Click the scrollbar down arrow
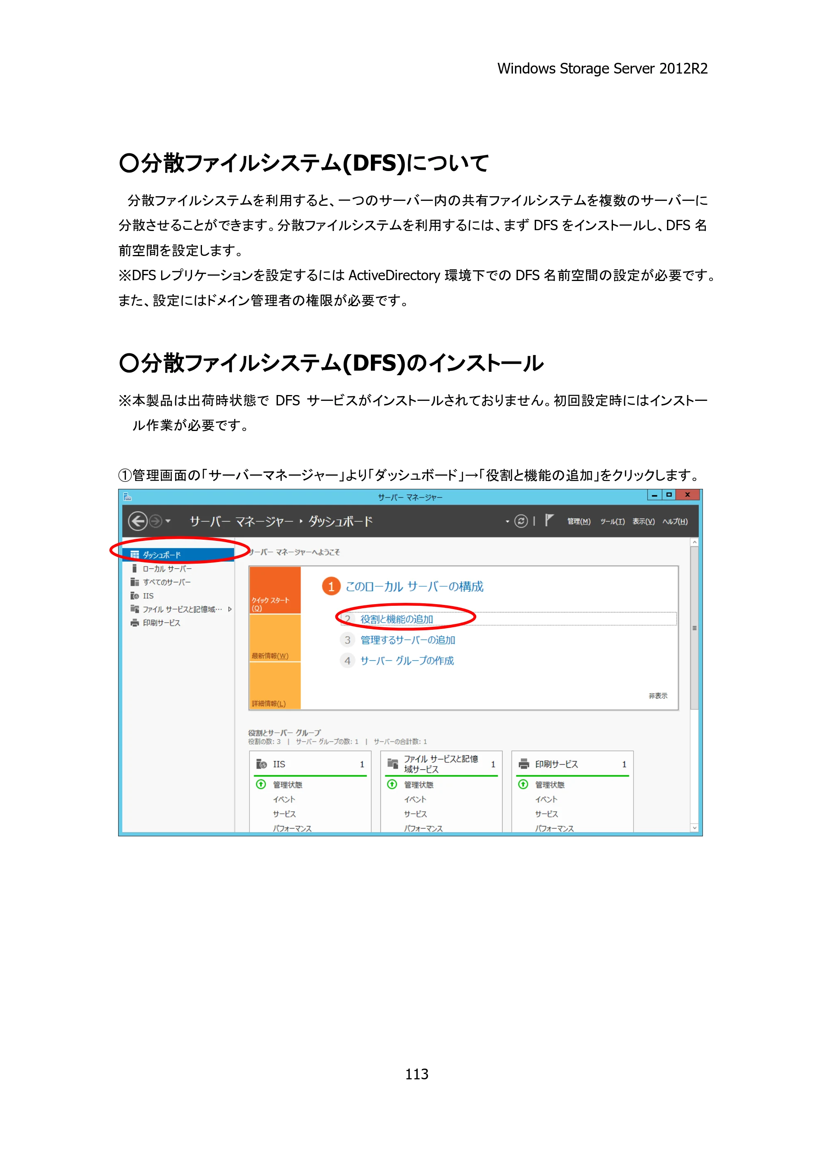Image resolution: width=826 pixels, height=1169 pixels. [694, 828]
